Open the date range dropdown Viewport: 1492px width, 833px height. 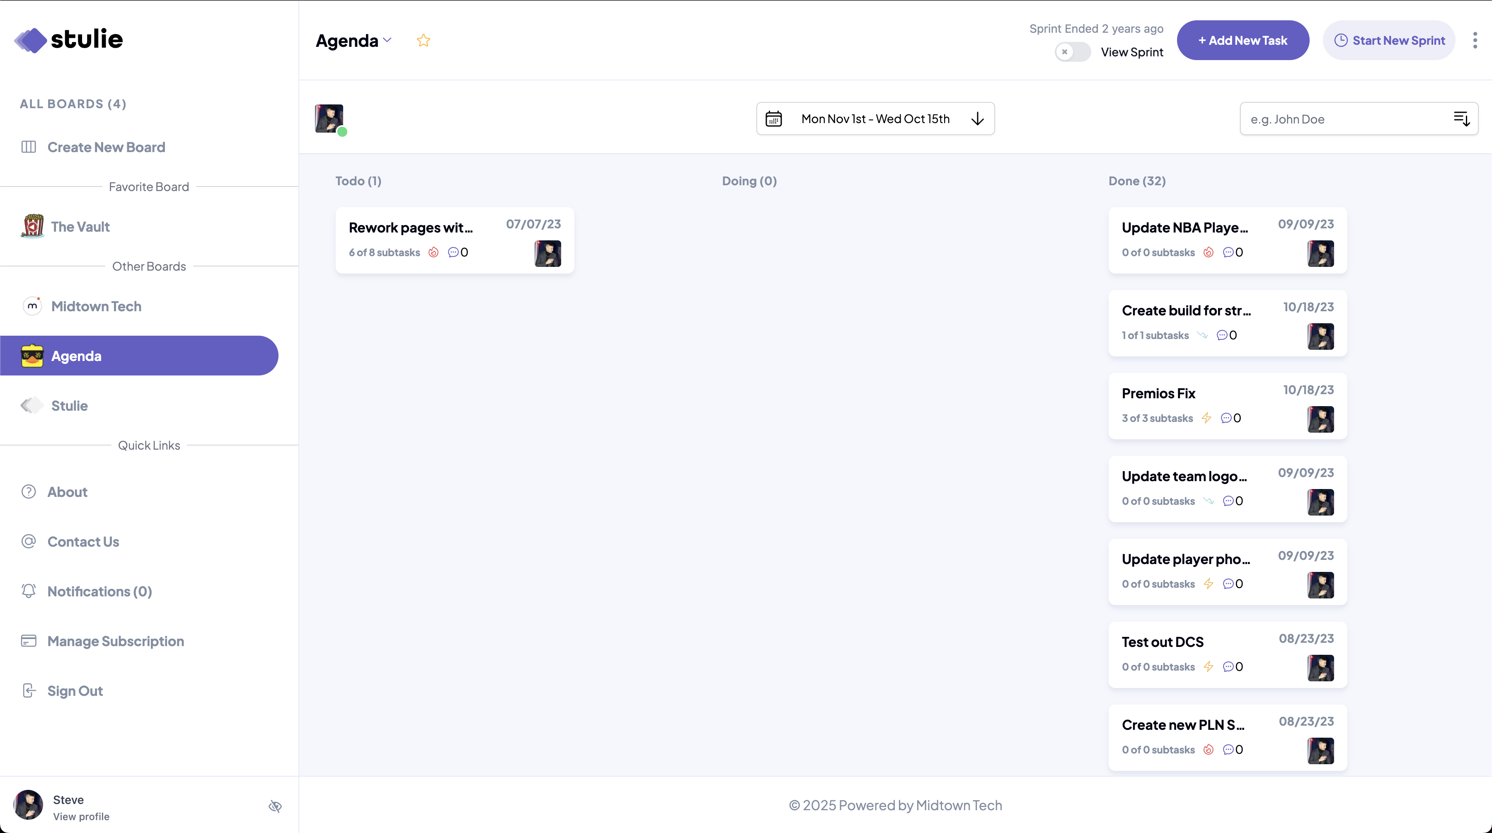(x=874, y=119)
